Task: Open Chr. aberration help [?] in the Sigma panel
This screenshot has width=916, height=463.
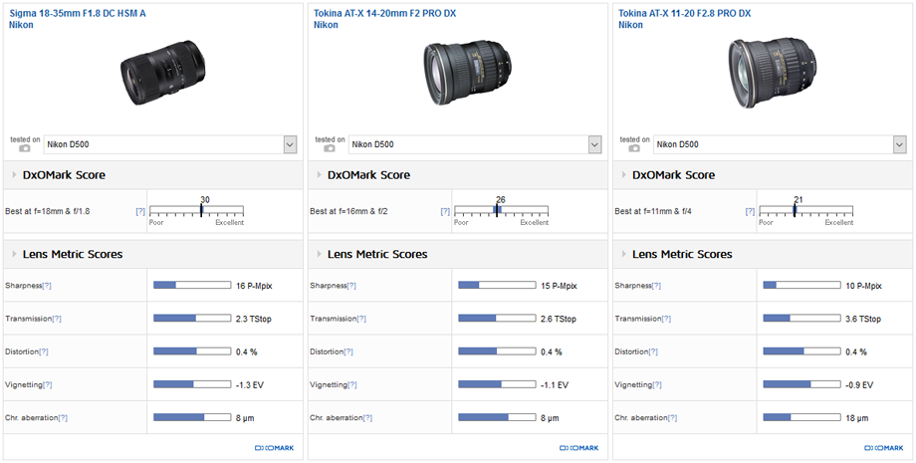Action: (x=63, y=418)
